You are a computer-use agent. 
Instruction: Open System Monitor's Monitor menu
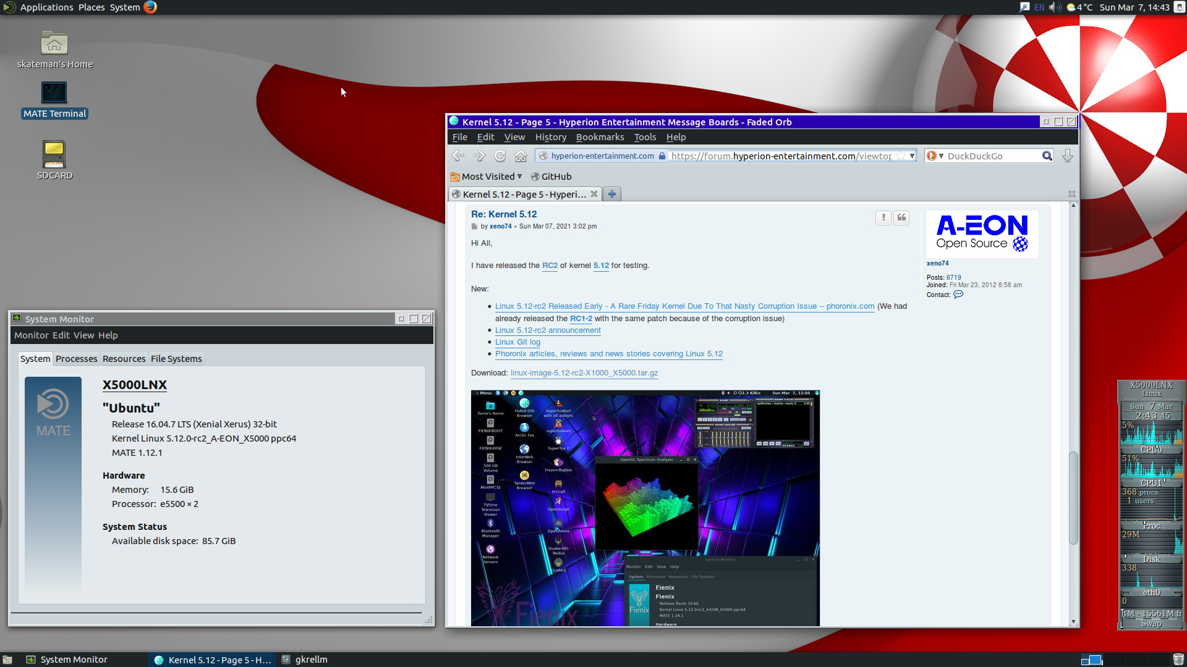click(31, 335)
